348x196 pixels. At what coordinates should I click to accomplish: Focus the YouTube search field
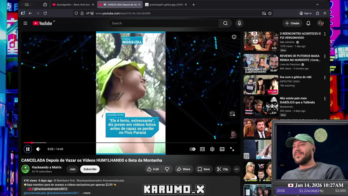tap(164, 23)
